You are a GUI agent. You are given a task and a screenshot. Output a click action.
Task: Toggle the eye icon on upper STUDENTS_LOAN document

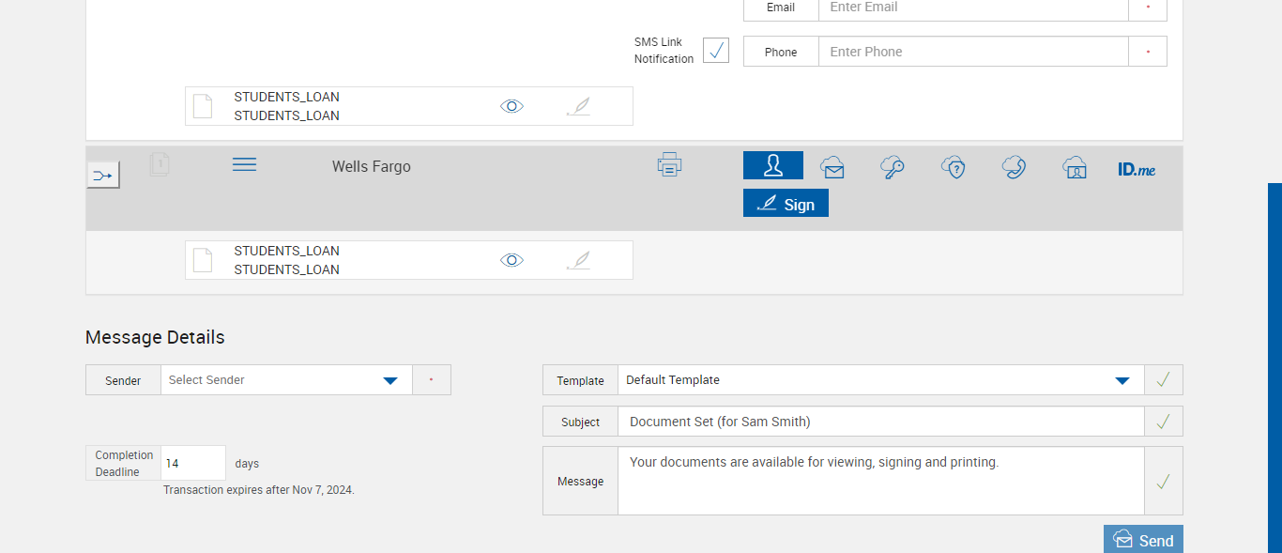511,106
